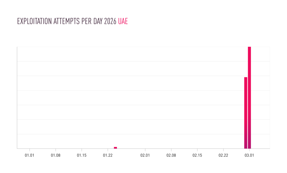This screenshot has width=287, height=173.
Task: Choose the 02.15 date label
Action: pos(197,155)
